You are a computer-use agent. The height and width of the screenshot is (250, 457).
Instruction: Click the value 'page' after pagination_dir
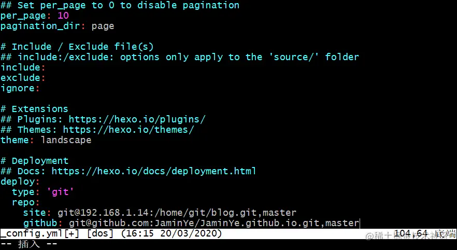click(x=103, y=26)
